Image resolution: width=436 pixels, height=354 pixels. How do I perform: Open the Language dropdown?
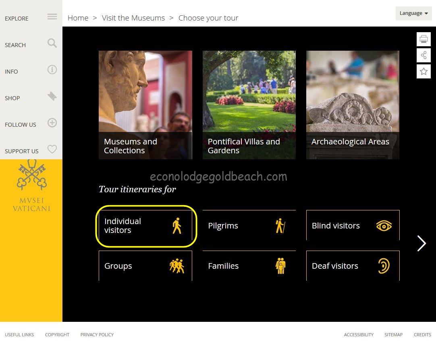pyautogui.click(x=413, y=13)
